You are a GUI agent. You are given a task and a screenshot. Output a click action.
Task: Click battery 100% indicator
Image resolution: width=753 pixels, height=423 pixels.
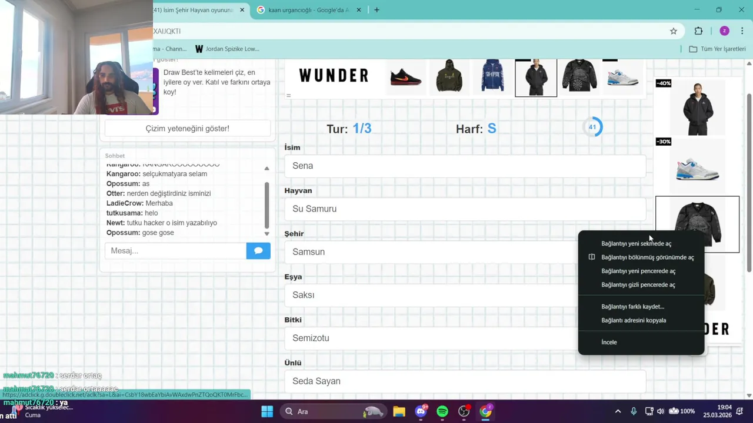pos(682,411)
